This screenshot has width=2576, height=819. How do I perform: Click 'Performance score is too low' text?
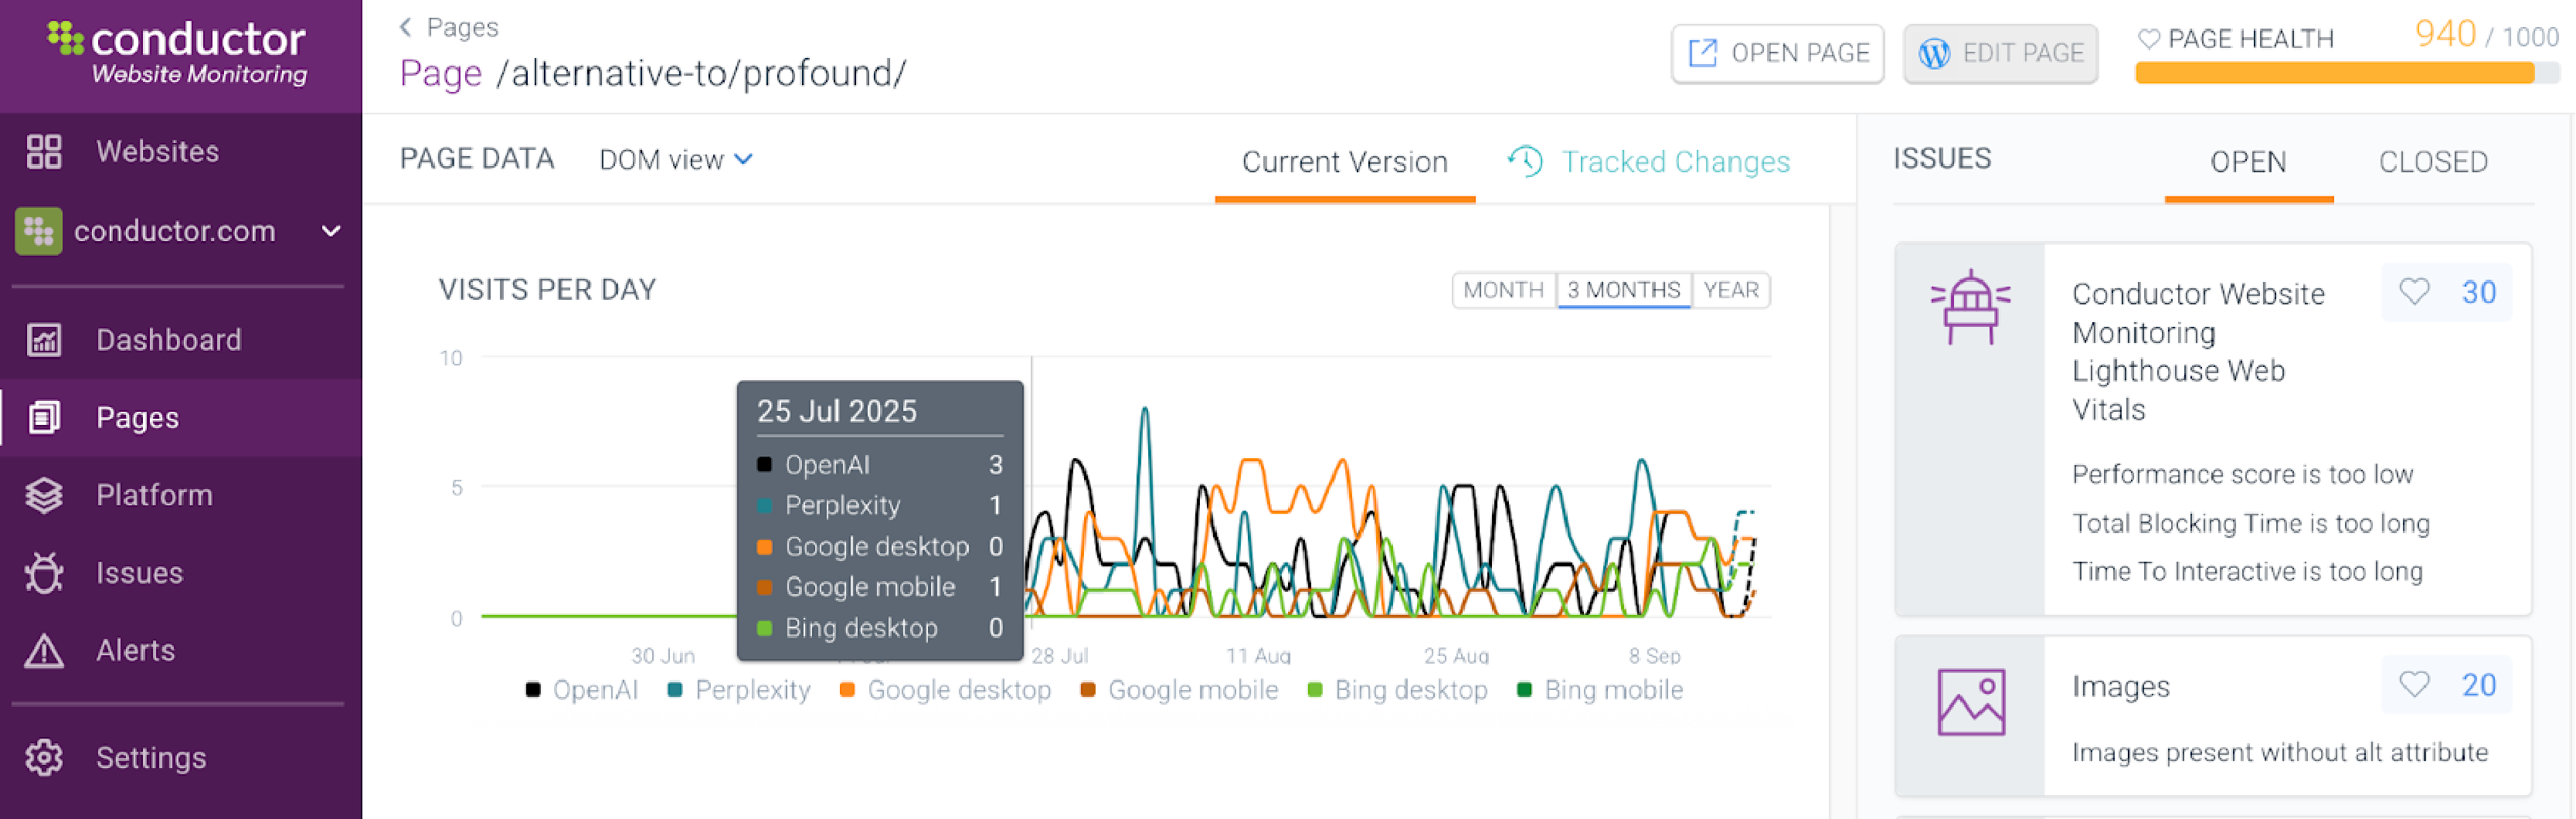(2243, 474)
